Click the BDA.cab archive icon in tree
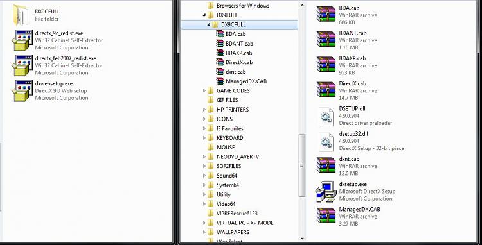 tap(220, 34)
